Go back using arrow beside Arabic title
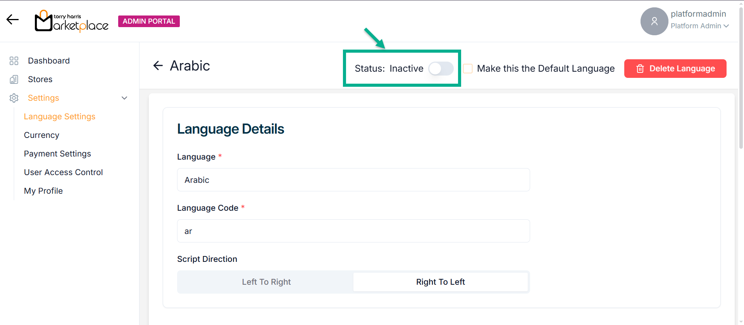The width and height of the screenshot is (744, 325). click(x=158, y=66)
